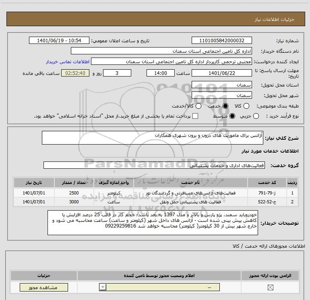Click the اعلام وضعیت مجوز column header

(x=159, y=275)
